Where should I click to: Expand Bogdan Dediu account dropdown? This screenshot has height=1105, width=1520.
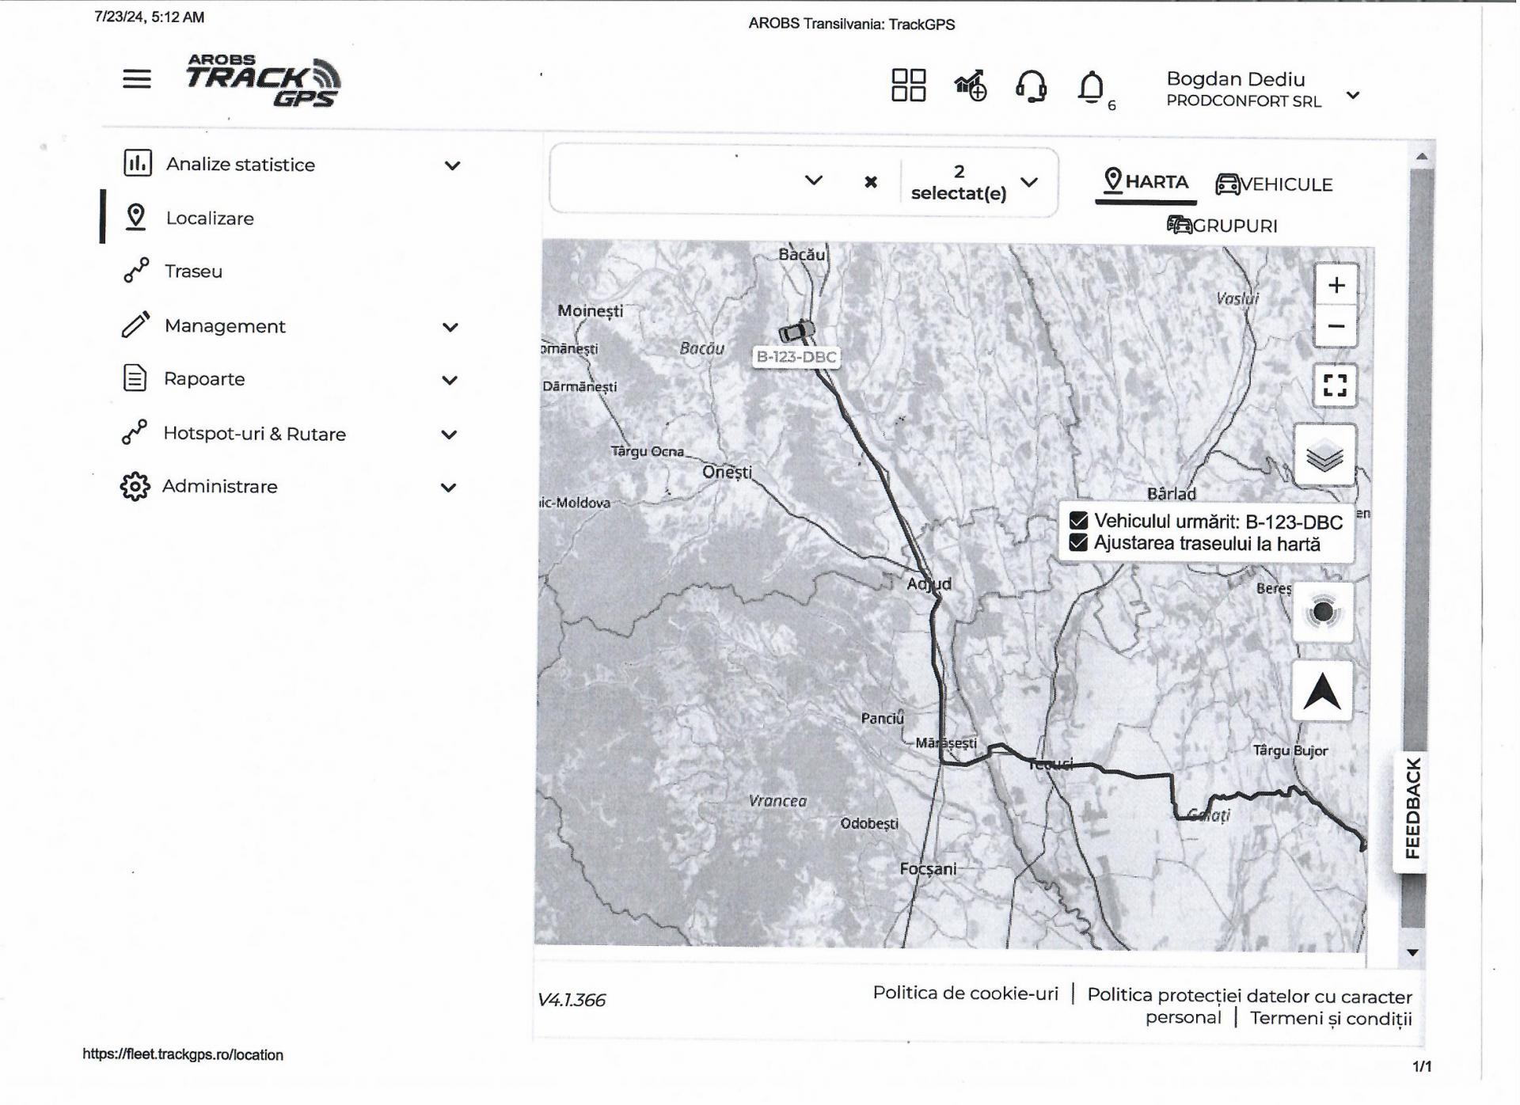coord(1353,95)
